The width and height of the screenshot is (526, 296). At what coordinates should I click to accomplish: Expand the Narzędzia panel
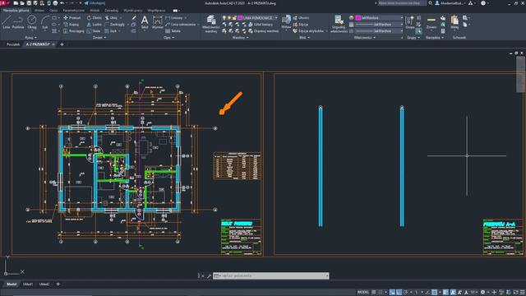pyautogui.click(x=435, y=38)
